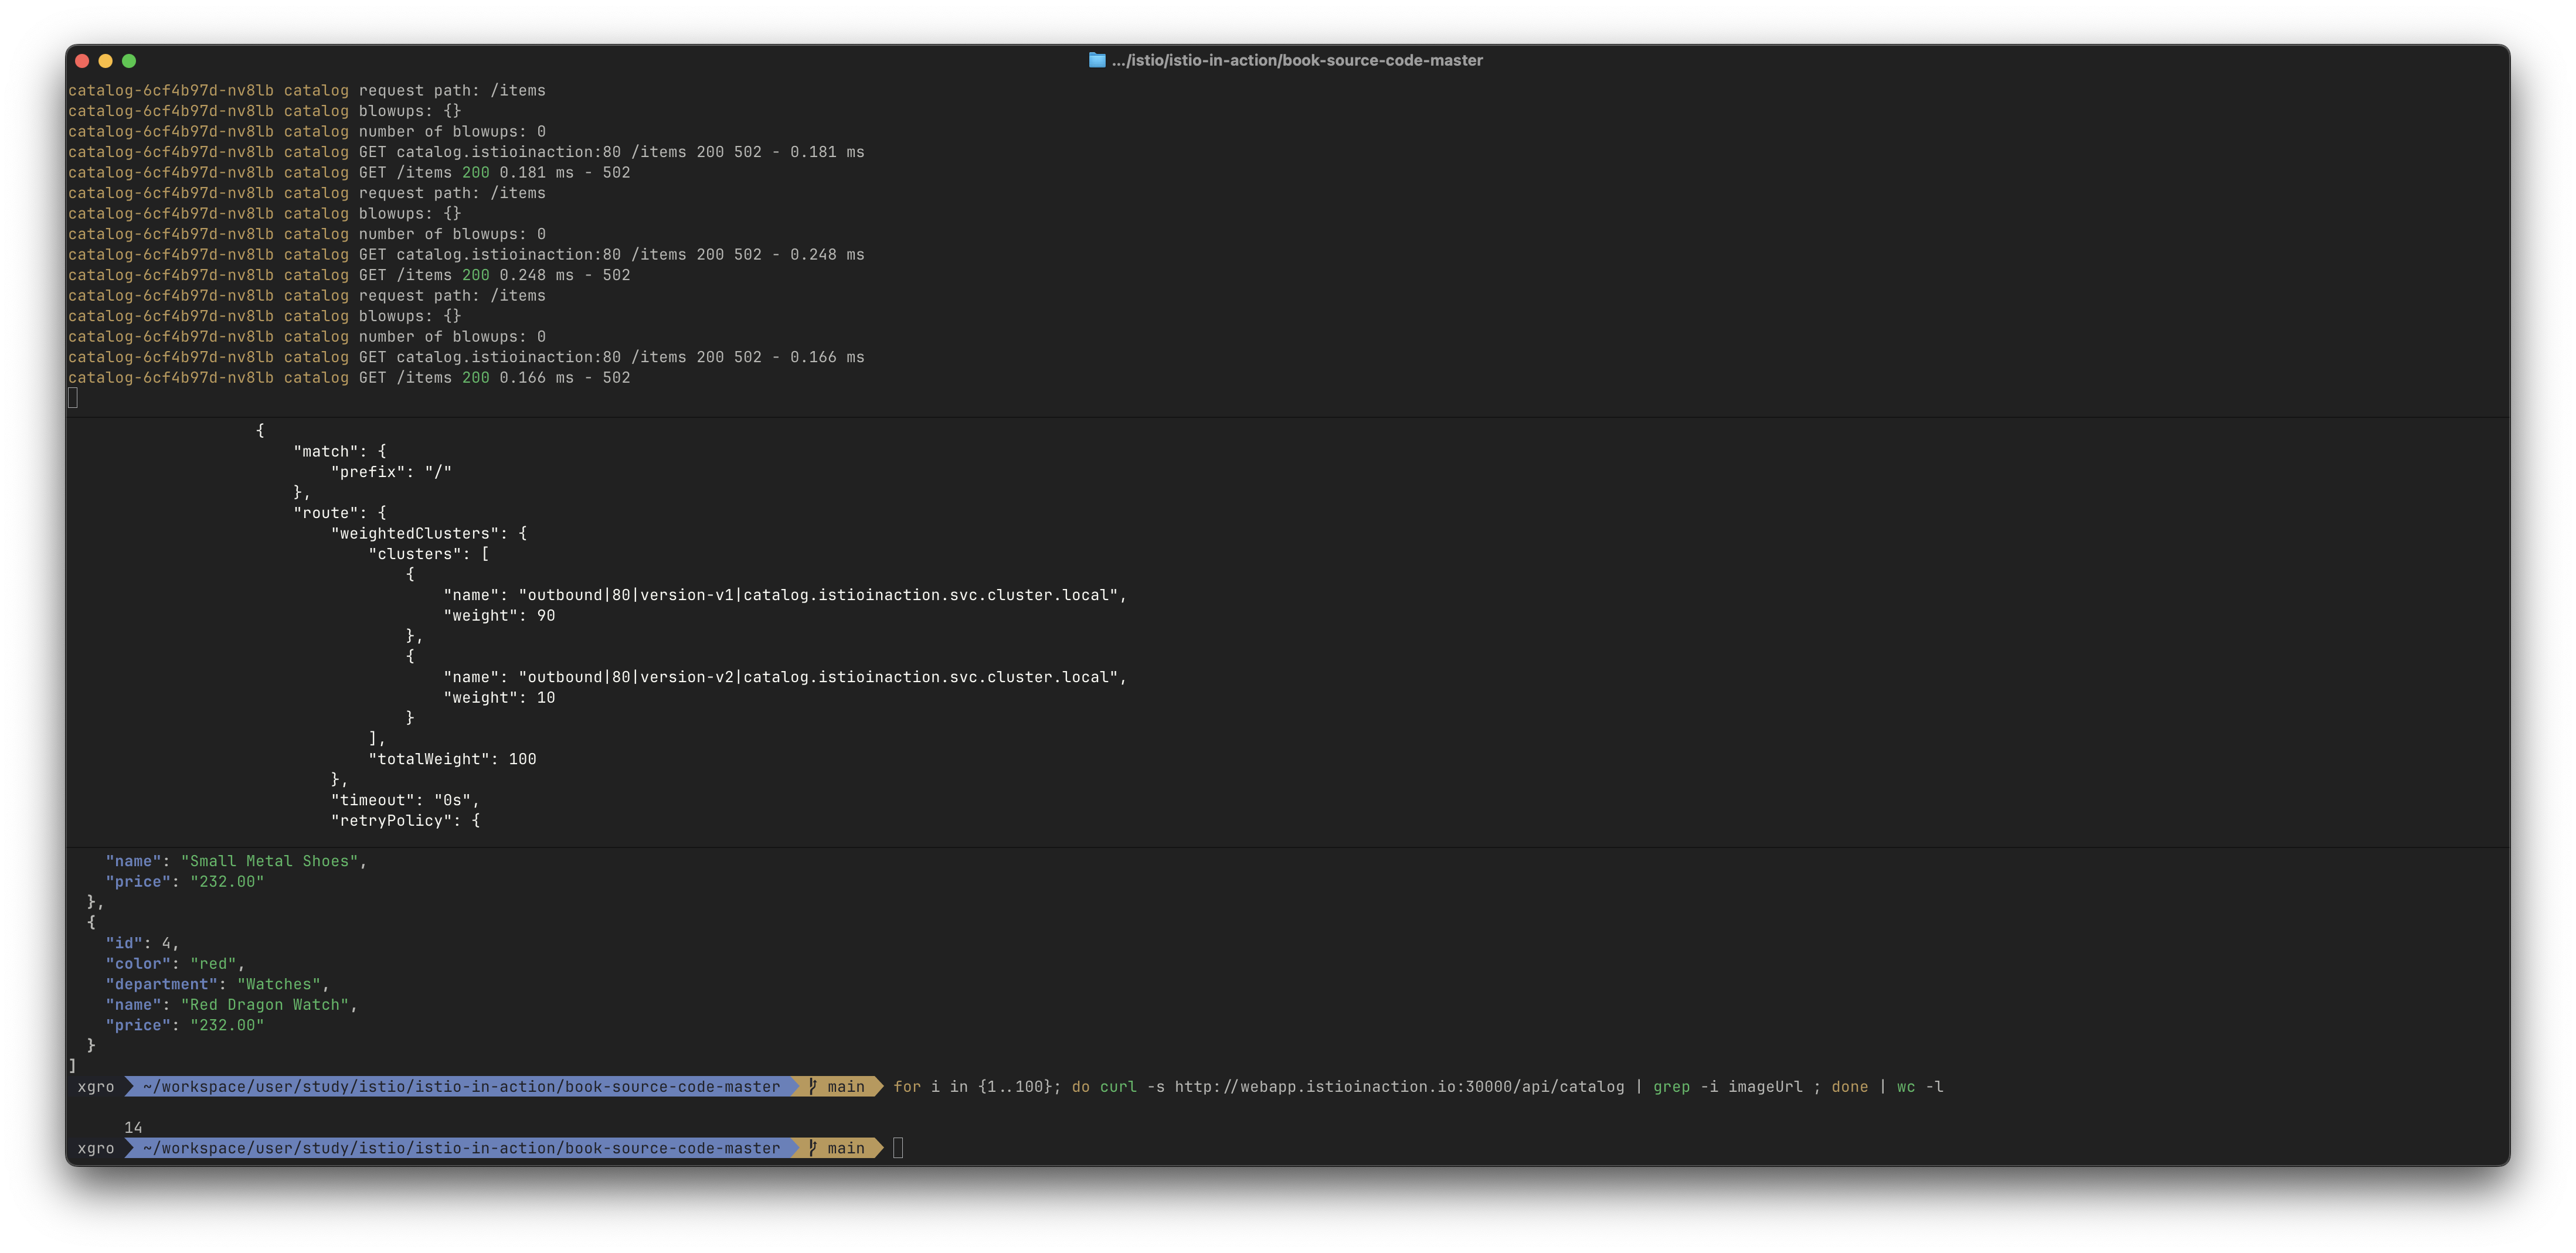Click cursor block in top log pane
The image size is (2576, 1253).
73,398
